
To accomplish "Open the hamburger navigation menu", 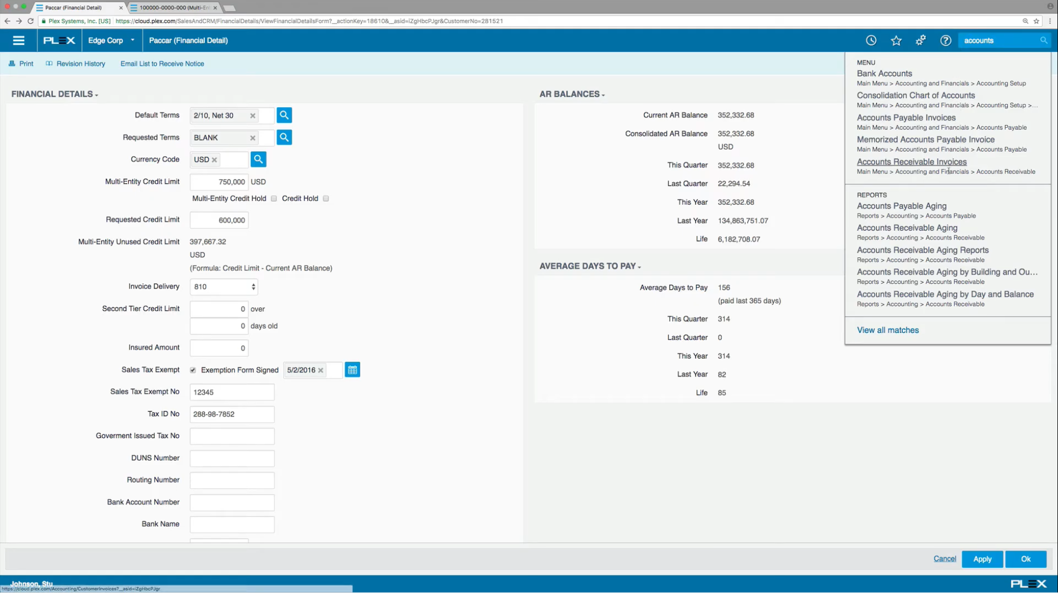I will (x=19, y=40).
